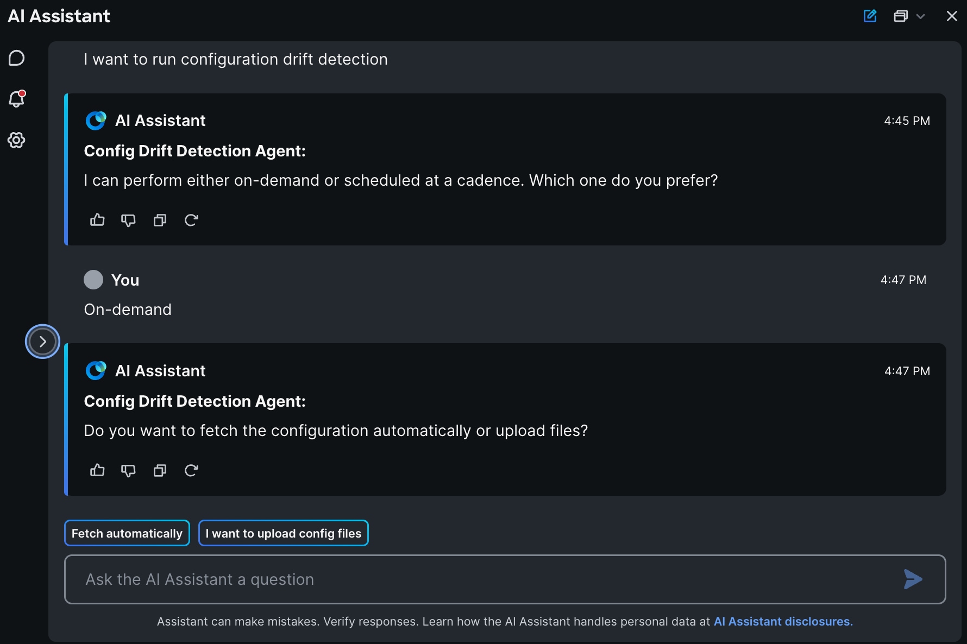
Task: Start a new chat with the compose icon
Action: (x=870, y=16)
